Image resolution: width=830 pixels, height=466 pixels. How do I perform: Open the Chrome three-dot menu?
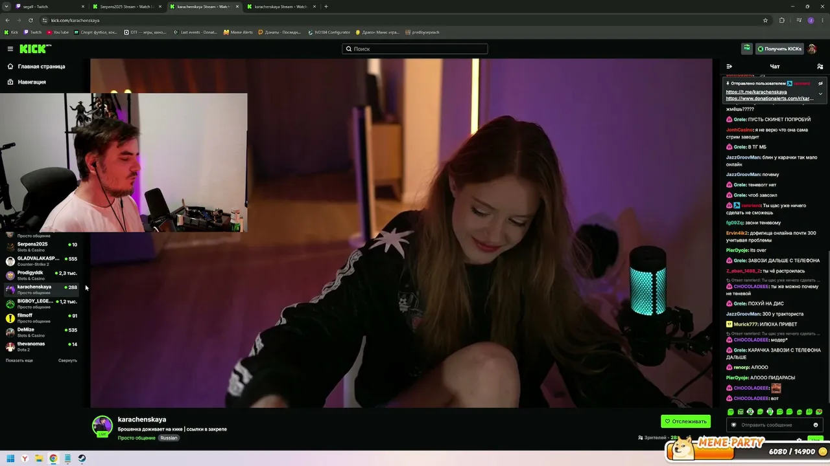822,20
